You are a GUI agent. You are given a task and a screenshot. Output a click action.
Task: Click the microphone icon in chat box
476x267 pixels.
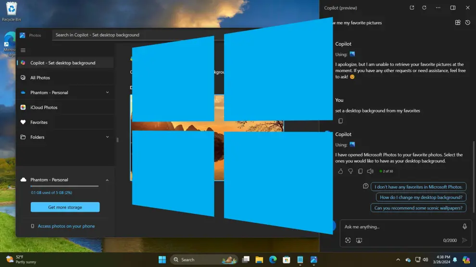[464, 227]
